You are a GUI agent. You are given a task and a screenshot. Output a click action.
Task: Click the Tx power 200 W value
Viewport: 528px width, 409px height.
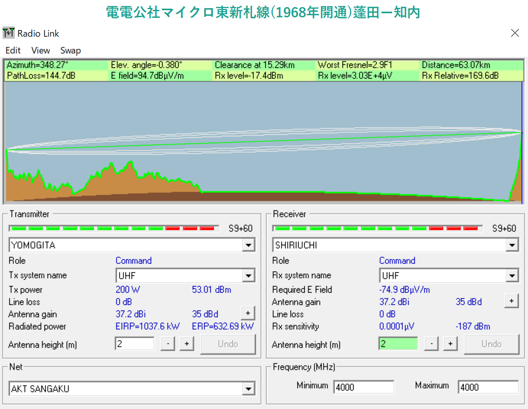128,290
